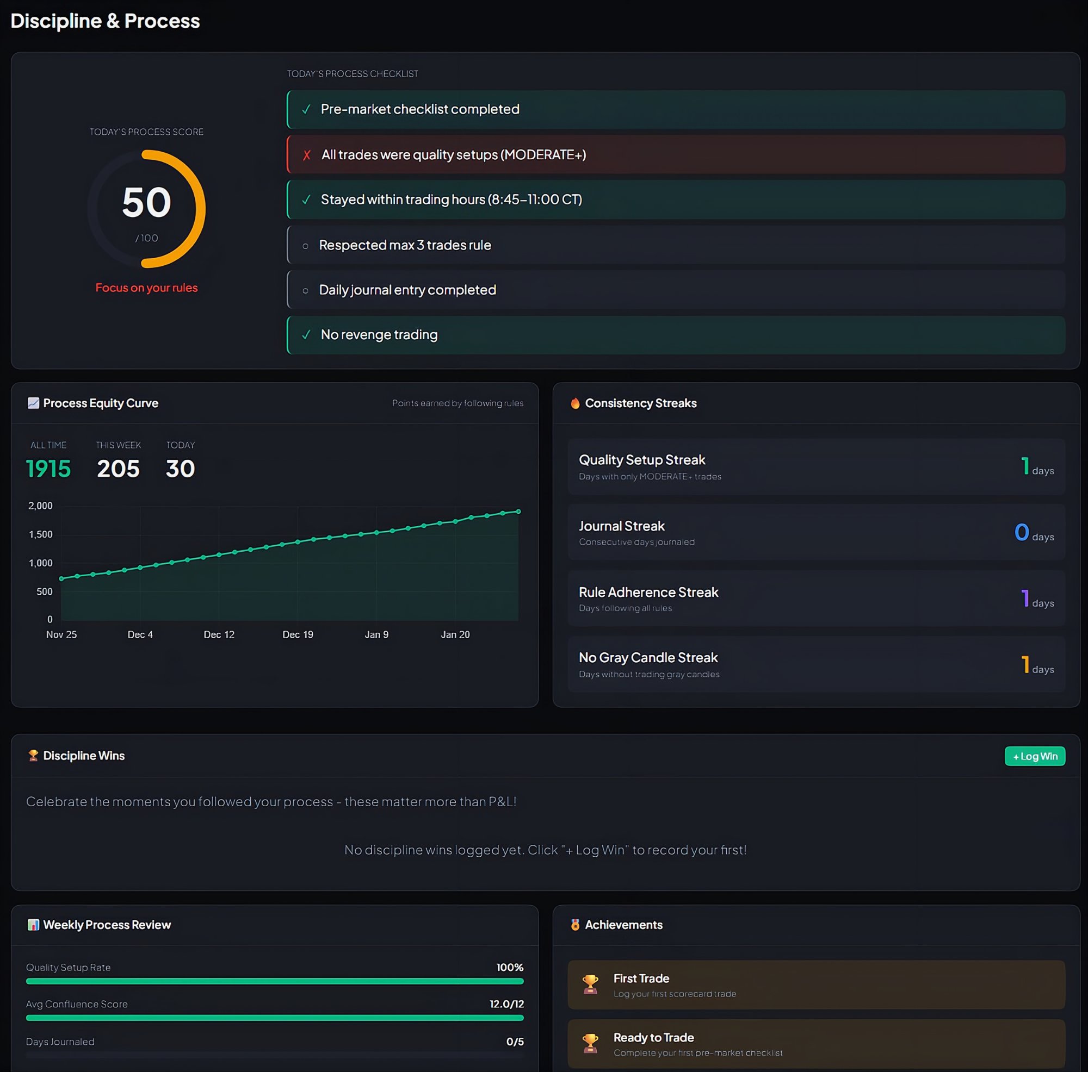
Task: Toggle the No revenge trading checkmark
Action: (306, 335)
